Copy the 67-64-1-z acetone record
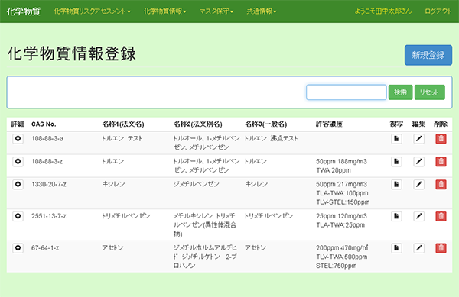 click(x=396, y=248)
